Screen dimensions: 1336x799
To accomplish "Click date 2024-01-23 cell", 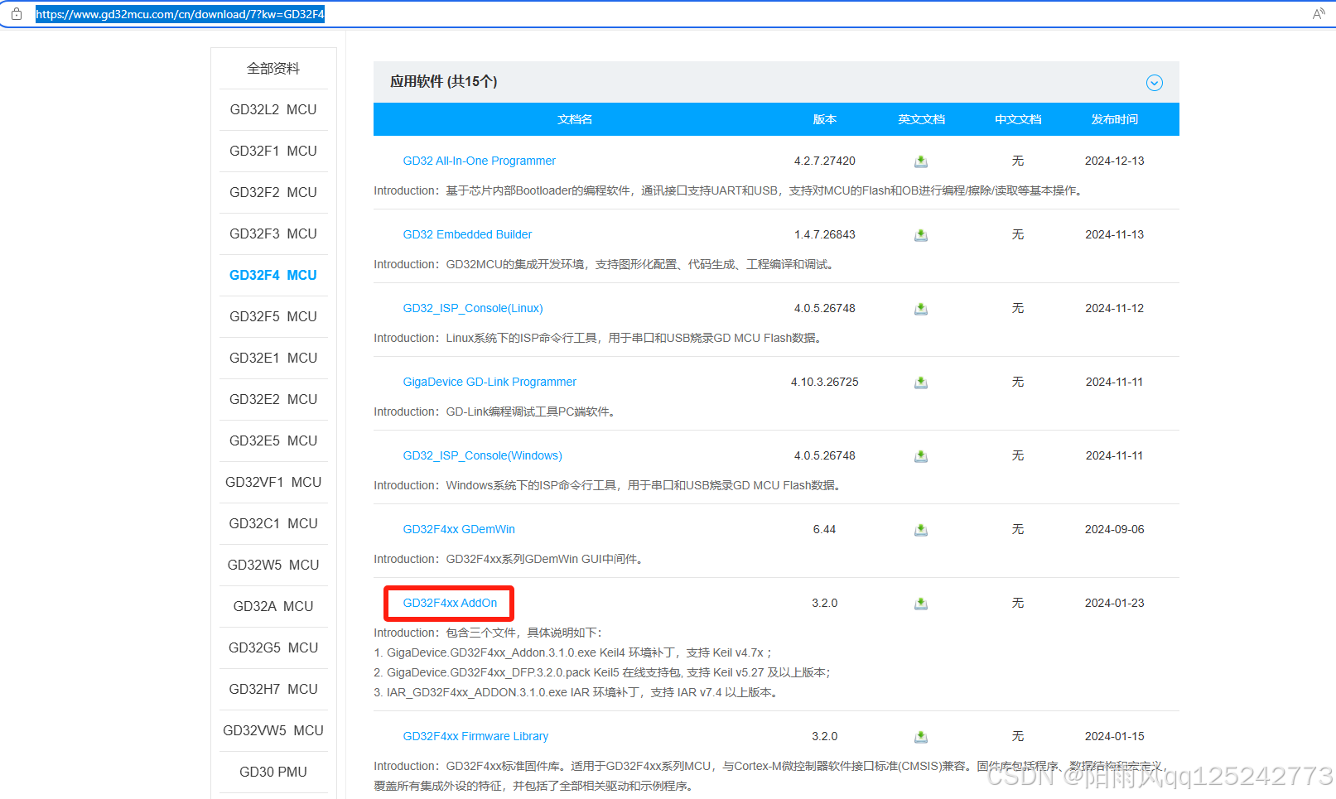I will click(x=1115, y=603).
